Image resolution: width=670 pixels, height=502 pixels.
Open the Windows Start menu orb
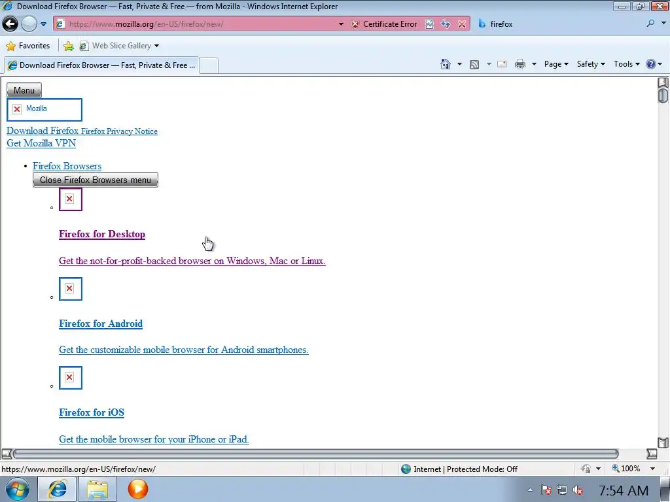click(x=18, y=489)
